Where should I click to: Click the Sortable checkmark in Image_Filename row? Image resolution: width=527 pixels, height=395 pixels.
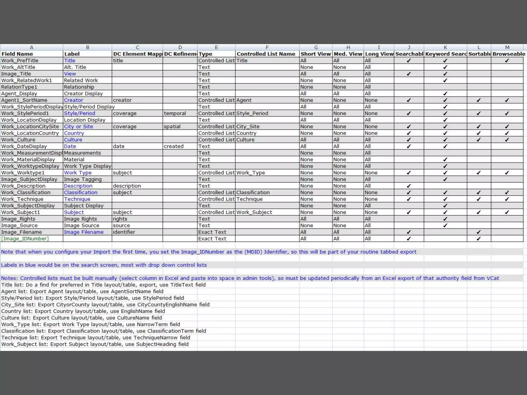point(478,232)
